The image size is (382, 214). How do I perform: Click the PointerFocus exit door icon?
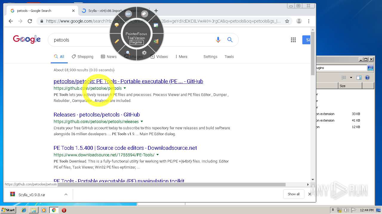[x=156, y=41]
